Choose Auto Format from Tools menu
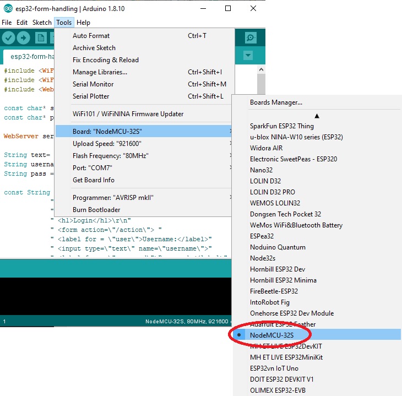 (144, 36)
